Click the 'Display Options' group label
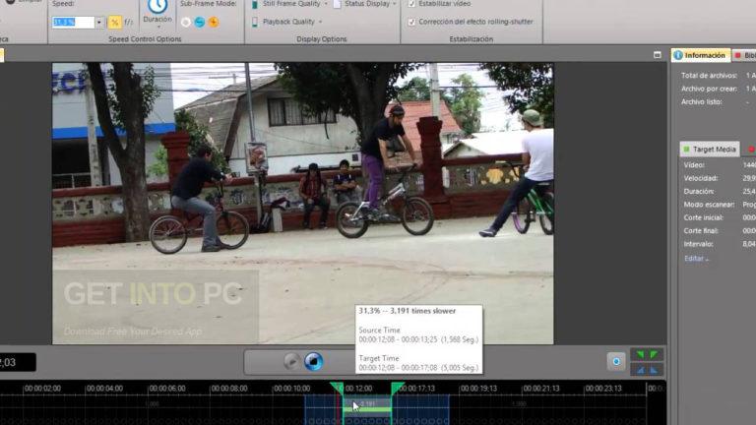The image size is (756, 425). click(x=322, y=39)
